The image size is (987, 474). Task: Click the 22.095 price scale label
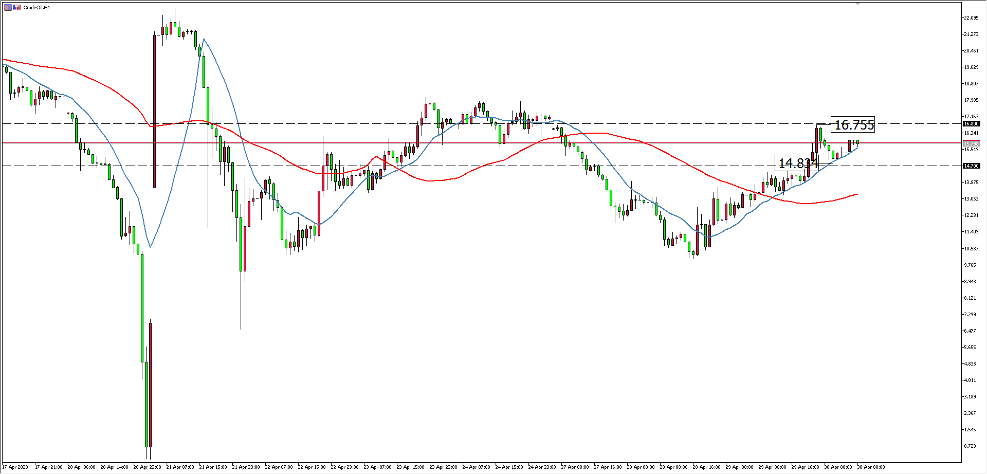pos(971,18)
